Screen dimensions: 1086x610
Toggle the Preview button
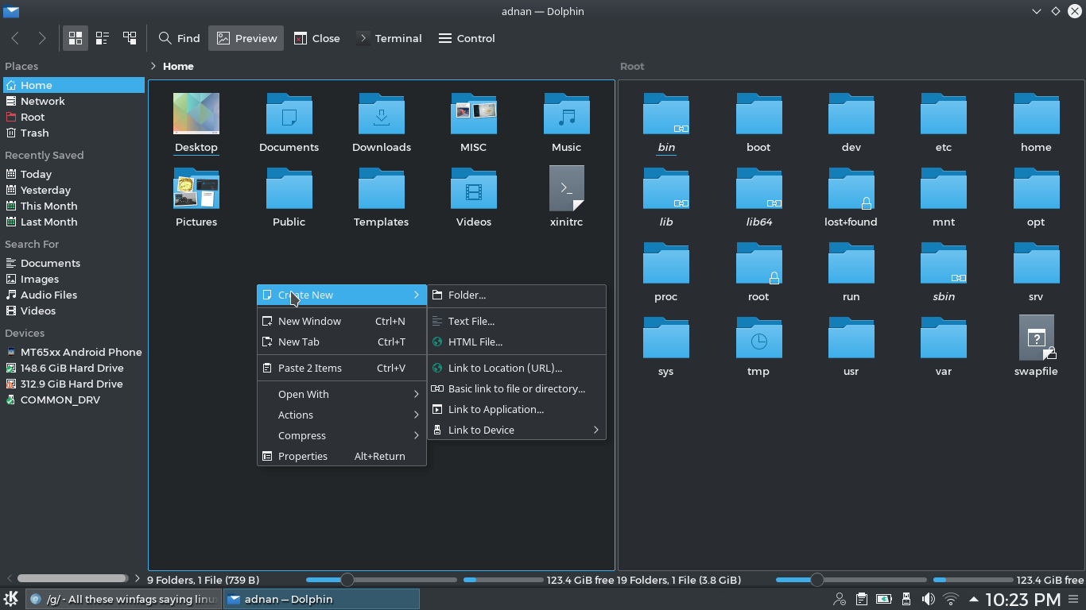coord(246,38)
